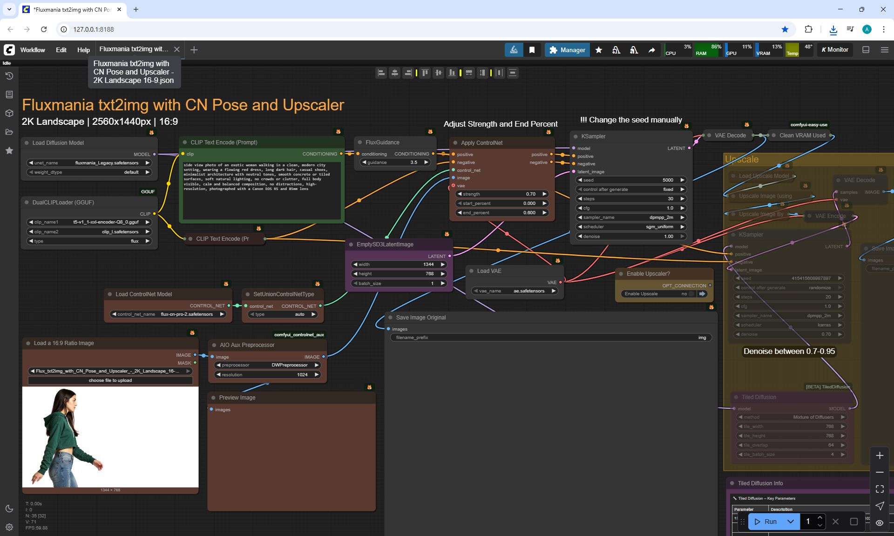Viewport: 894px width, 536px height.
Task: Click the fit view canvas icon
Action: point(879,489)
